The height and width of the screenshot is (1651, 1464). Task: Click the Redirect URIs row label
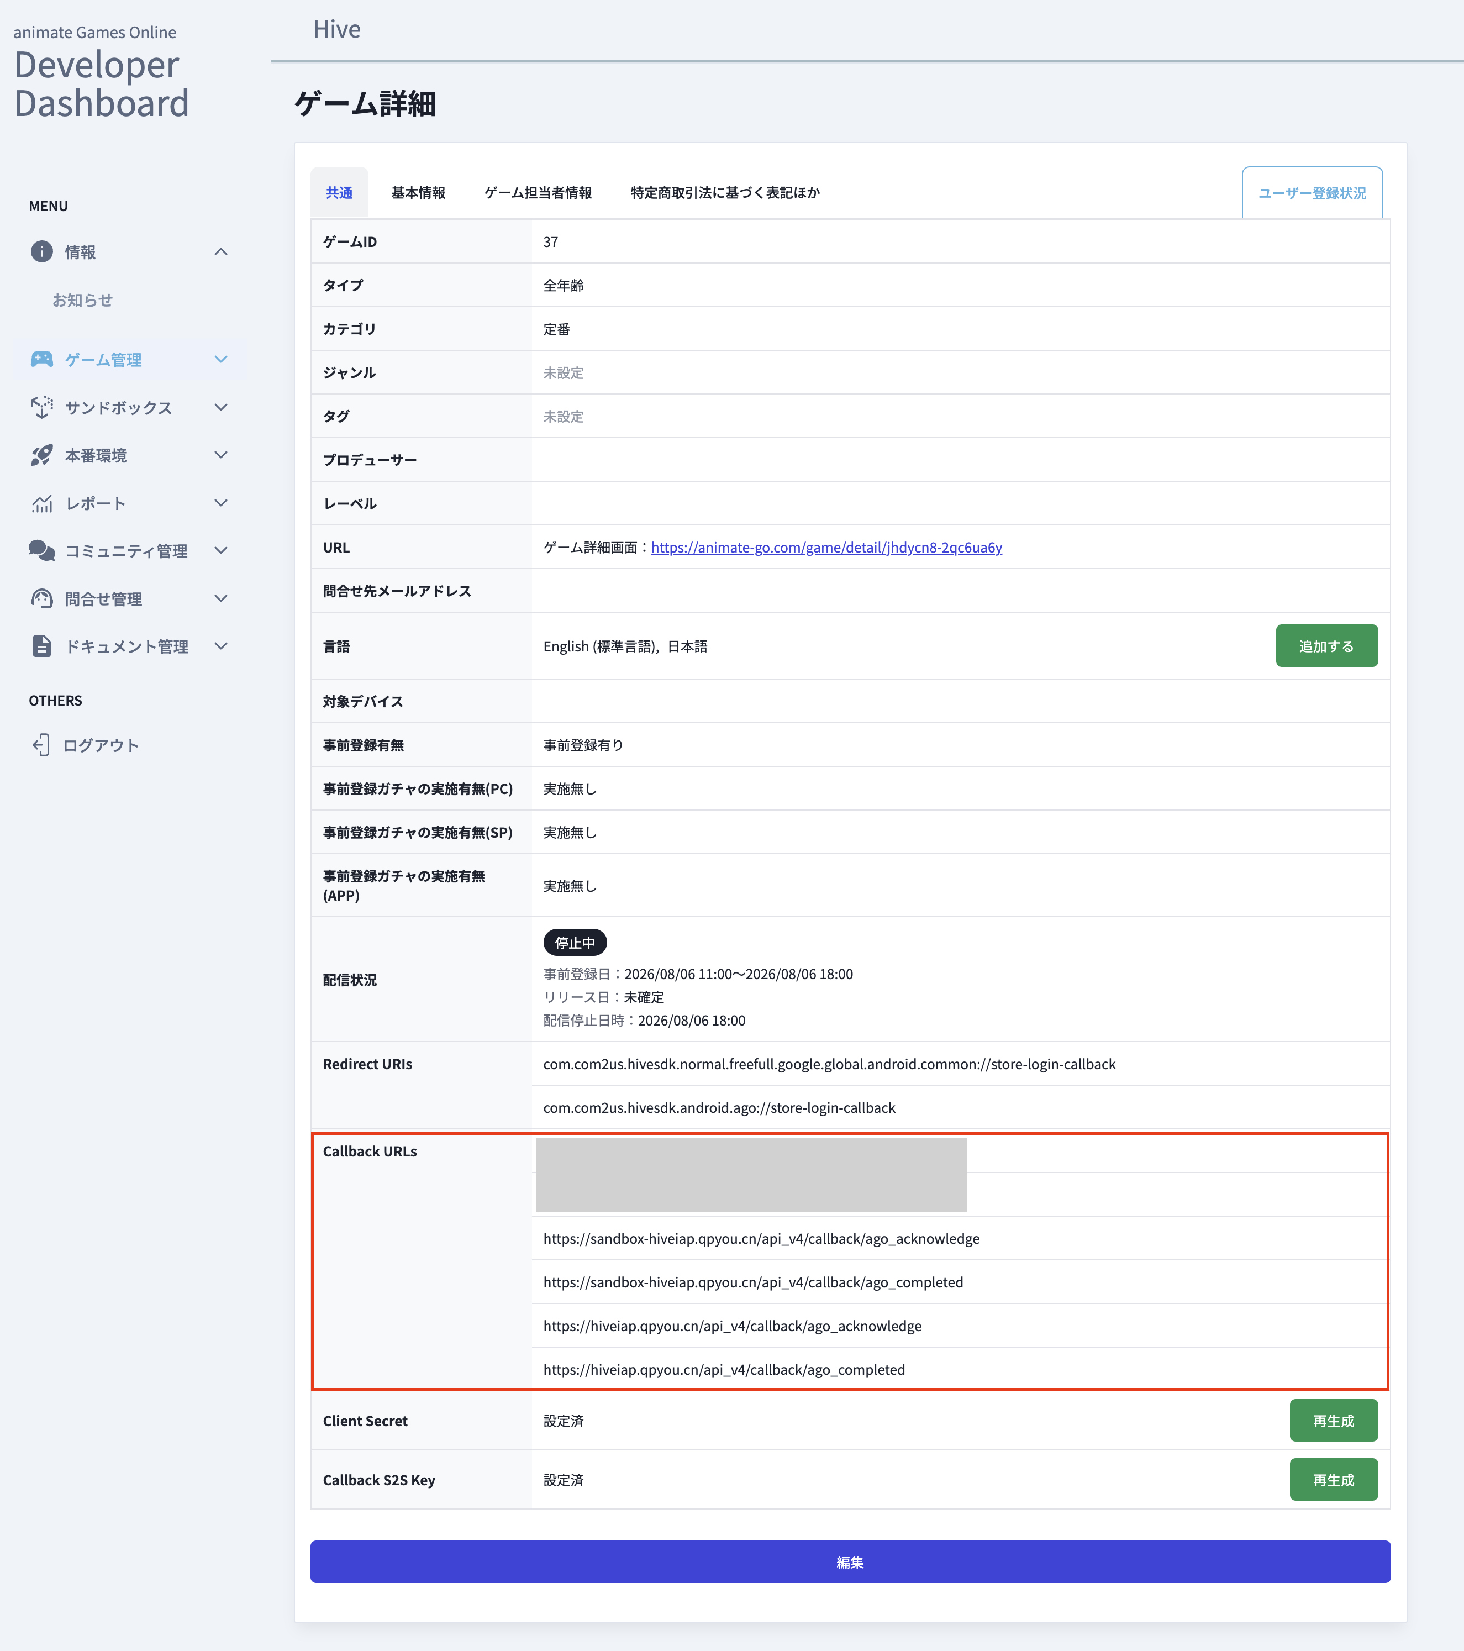(x=367, y=1064)
